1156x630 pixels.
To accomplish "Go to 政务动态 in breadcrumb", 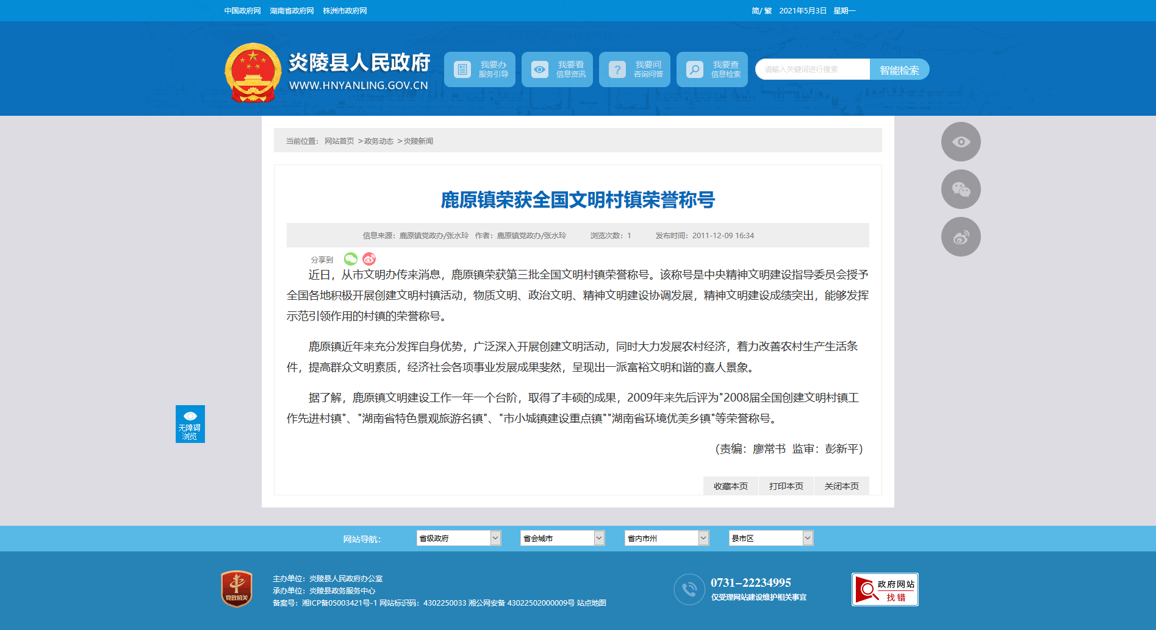I will pos(379,141).
